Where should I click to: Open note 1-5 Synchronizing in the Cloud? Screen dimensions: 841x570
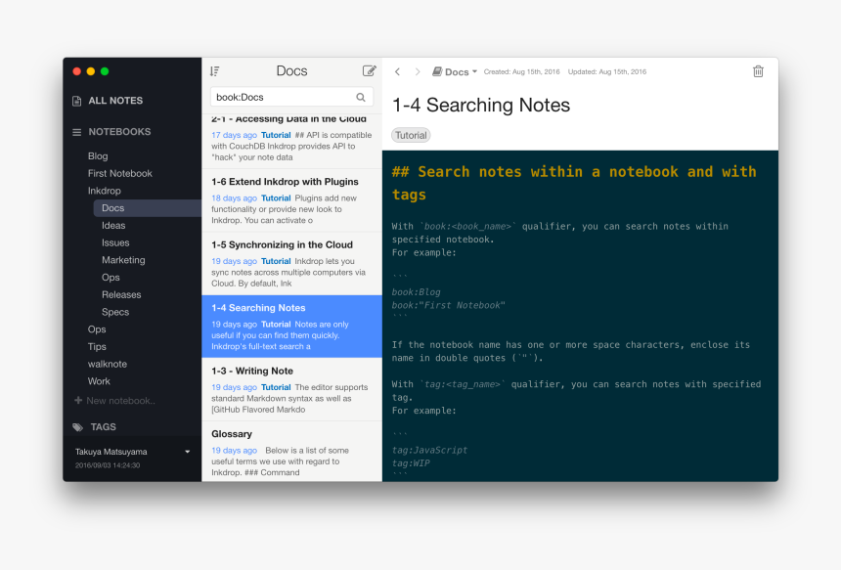(291, 263)
